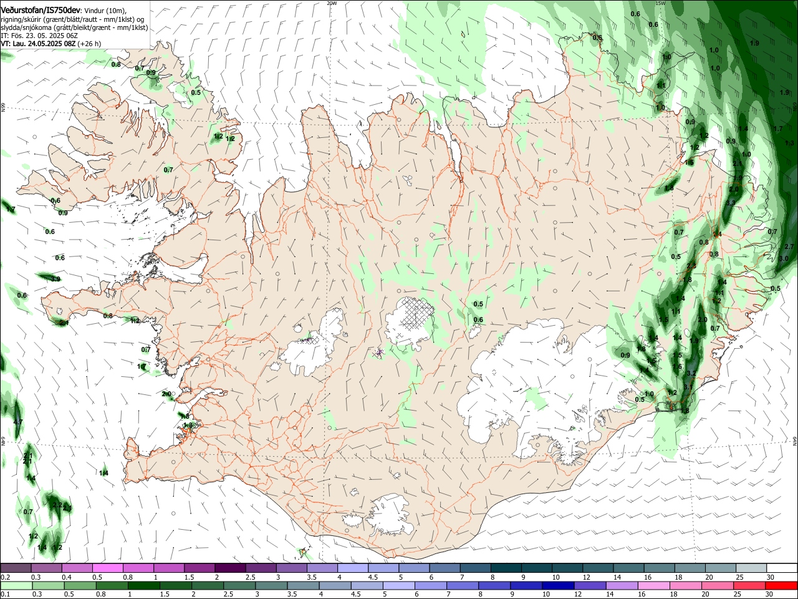Click the legend label 0.2 in the top row
Screen dimensions: 798x599
pos(5,577)
